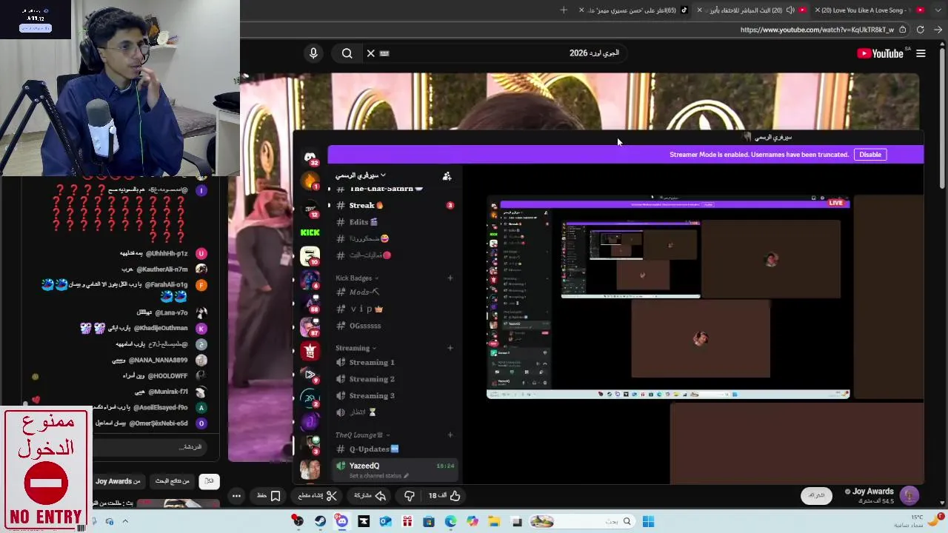Collapse TheQ Lounge category
The width and height of the screenshot is (948, 533).
[x=362, y=435]
